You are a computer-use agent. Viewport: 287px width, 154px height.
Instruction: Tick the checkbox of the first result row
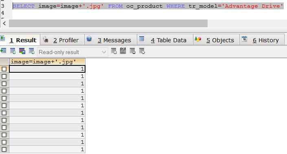4,69
